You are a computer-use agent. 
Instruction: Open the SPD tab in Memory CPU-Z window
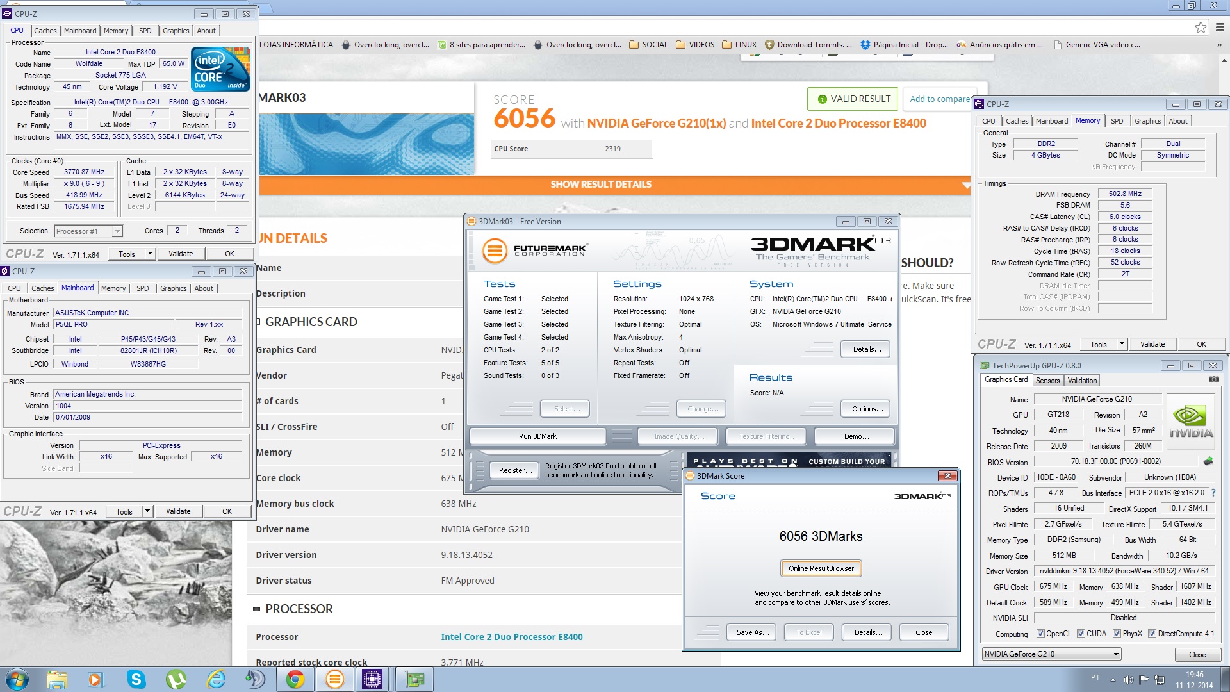(1117, 121)
